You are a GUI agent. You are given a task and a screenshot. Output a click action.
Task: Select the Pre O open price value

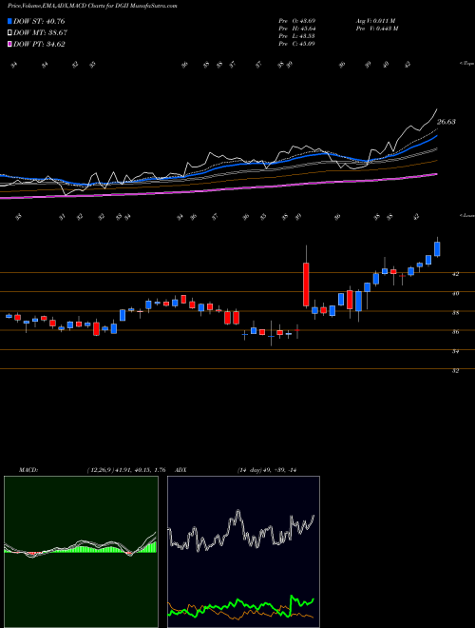coord(297,21)
